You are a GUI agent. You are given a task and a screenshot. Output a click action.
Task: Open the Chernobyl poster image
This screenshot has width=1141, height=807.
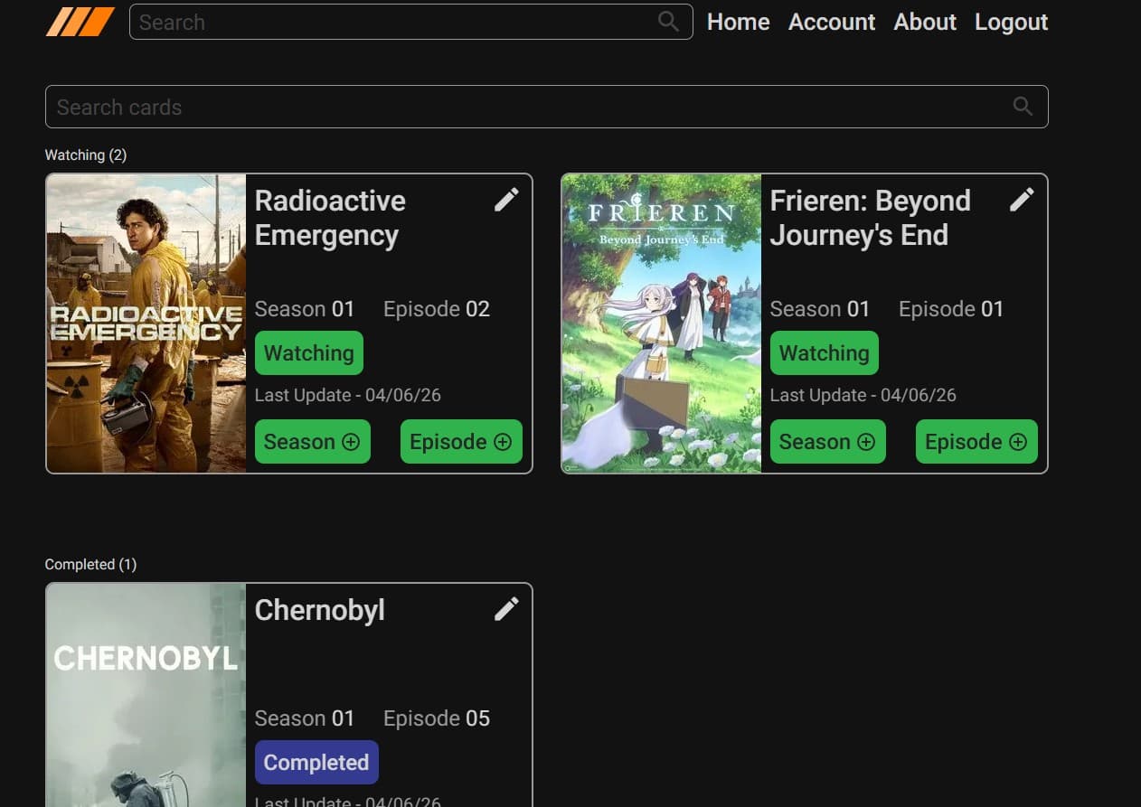click(146, 696)
